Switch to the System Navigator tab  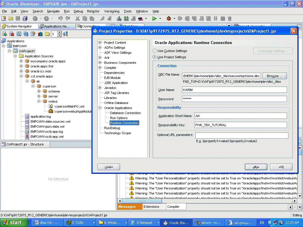19,26
